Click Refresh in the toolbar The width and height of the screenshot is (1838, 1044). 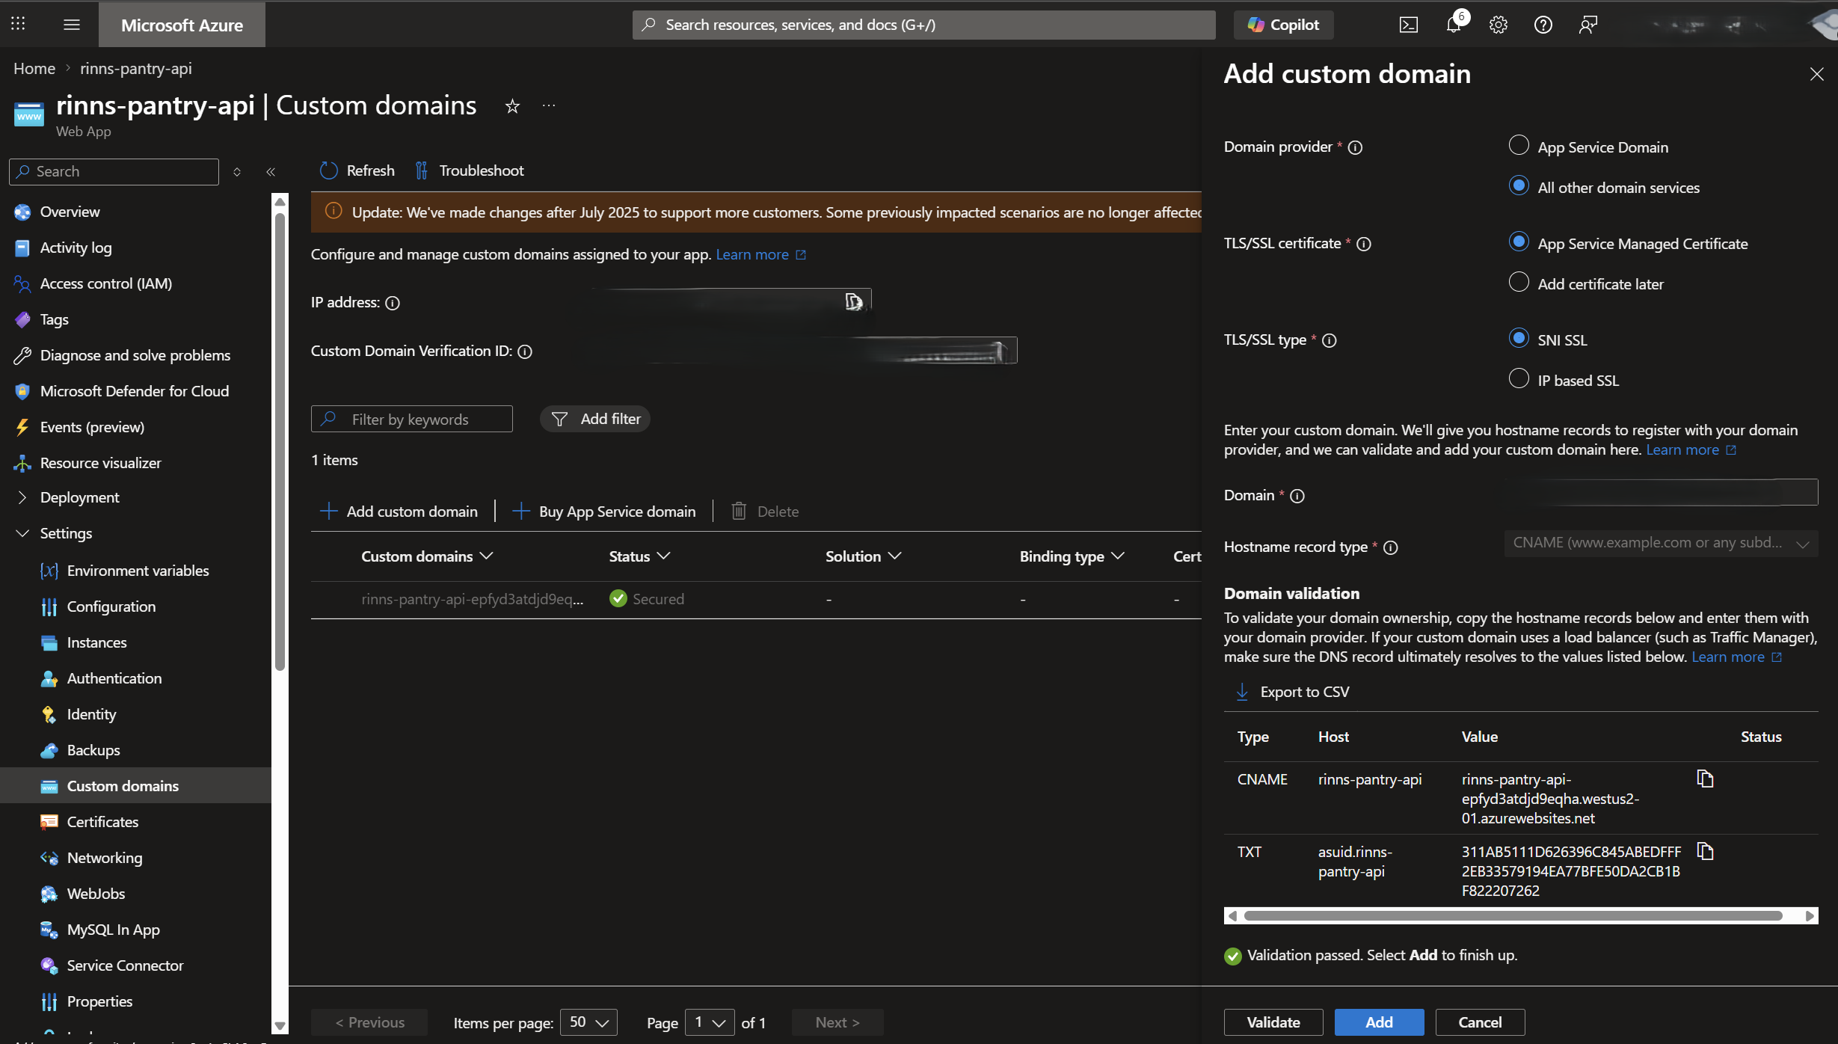click(357, 171)
